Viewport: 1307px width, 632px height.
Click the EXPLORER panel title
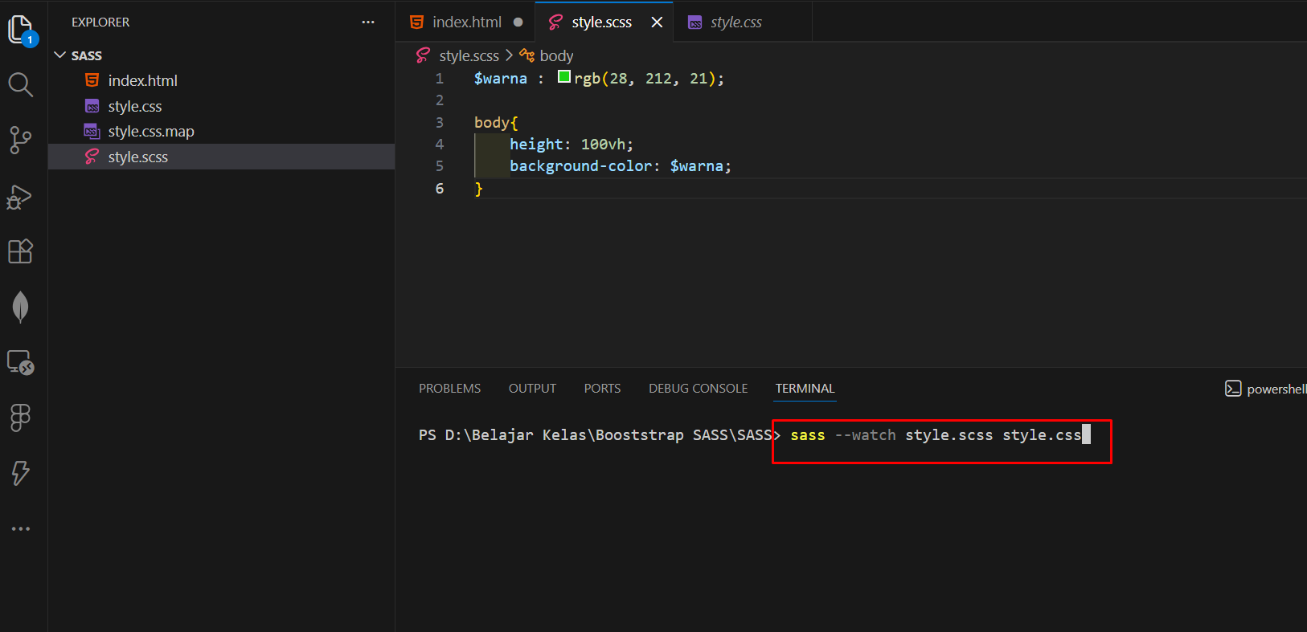100,22
